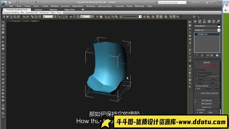Click the Help question mark icon
Image resolution: width=229 pixels, height=129 pixels.
click(207, 2)
